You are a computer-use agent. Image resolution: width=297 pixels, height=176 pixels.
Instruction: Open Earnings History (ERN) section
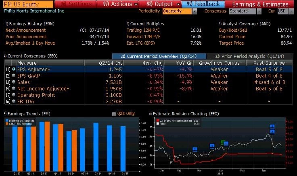click(30, 24)
